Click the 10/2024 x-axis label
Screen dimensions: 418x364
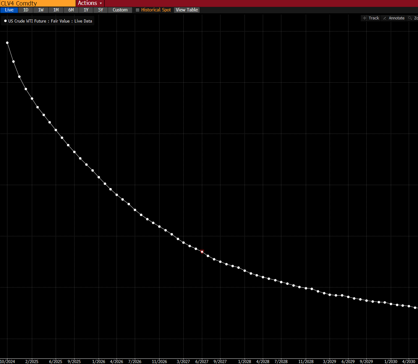[7, 362]
